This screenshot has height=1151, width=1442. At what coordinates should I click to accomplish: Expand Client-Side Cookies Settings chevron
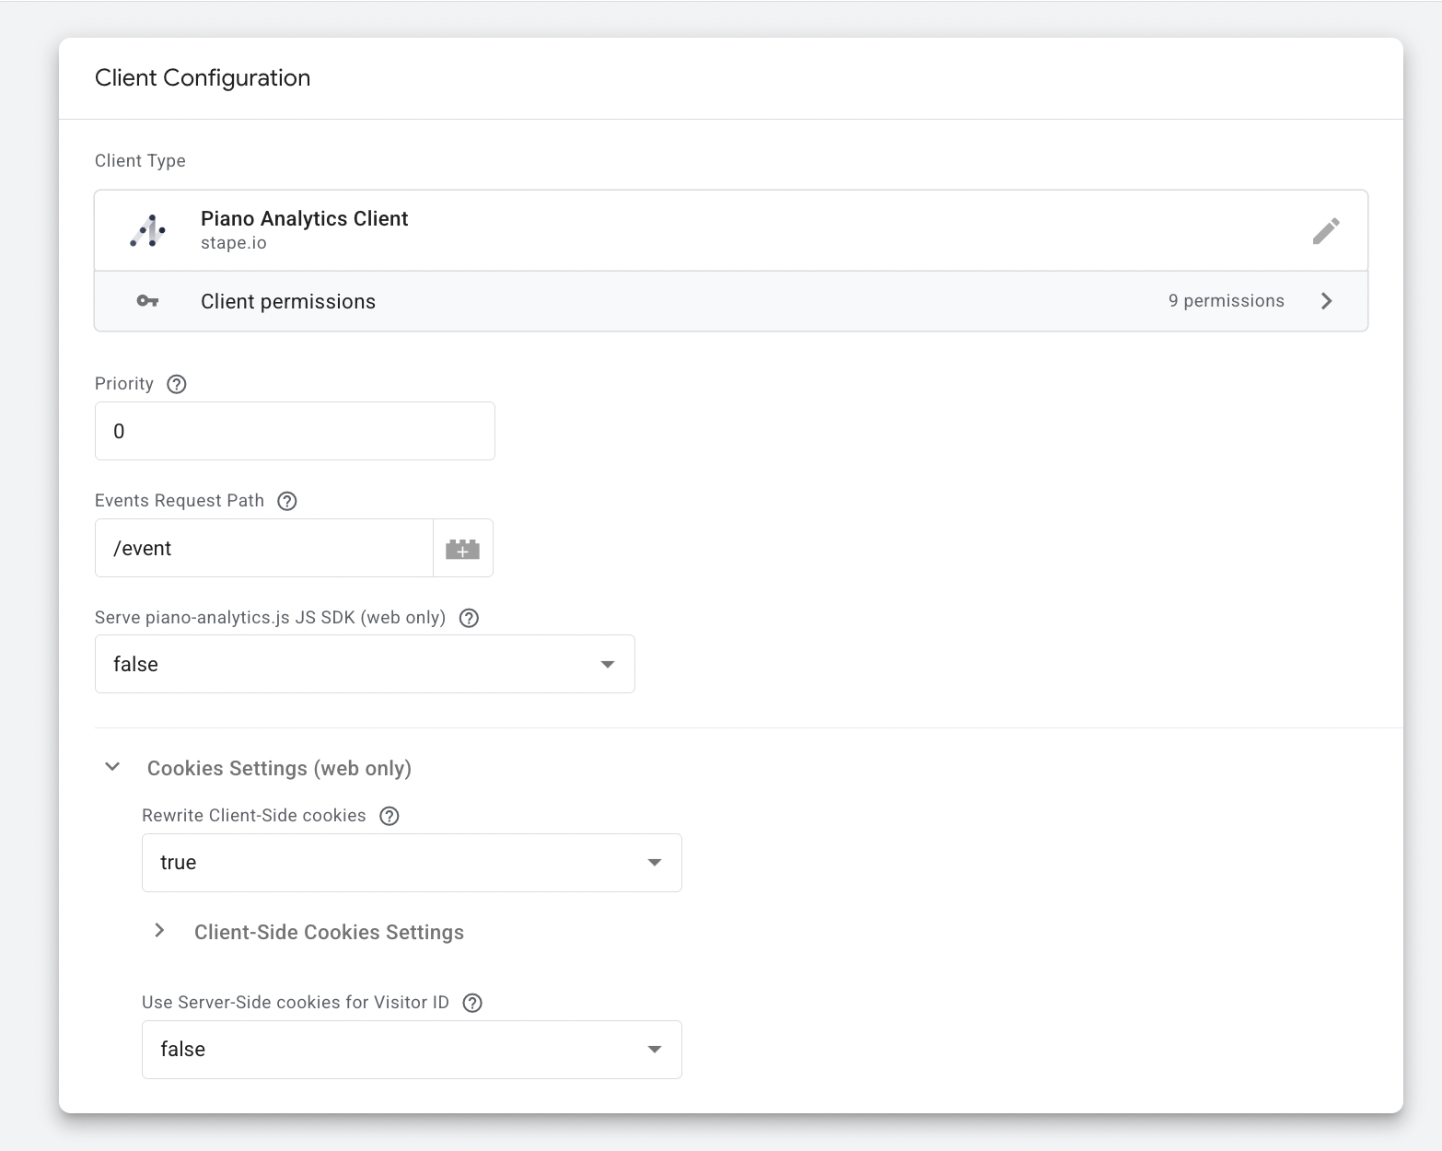pyautogui.click(x=159, y=931)
